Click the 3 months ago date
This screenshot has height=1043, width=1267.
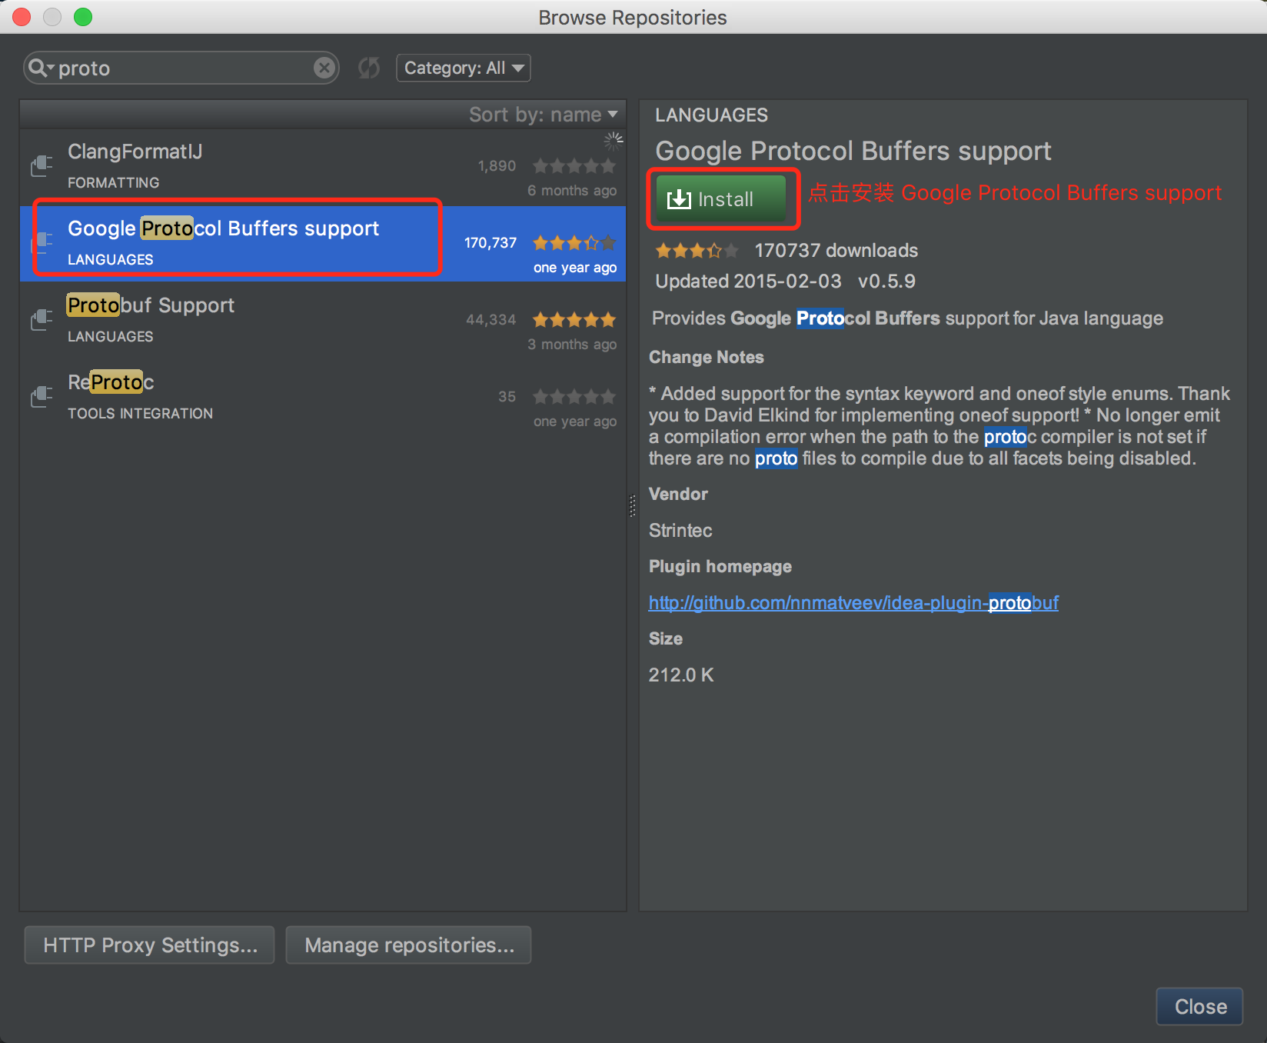[x=572, y=345]
